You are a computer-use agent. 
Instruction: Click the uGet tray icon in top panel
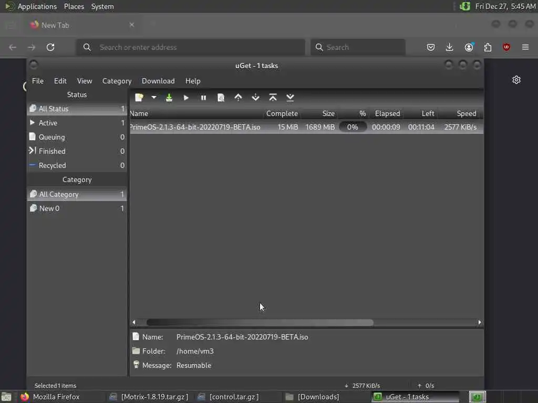465,6
